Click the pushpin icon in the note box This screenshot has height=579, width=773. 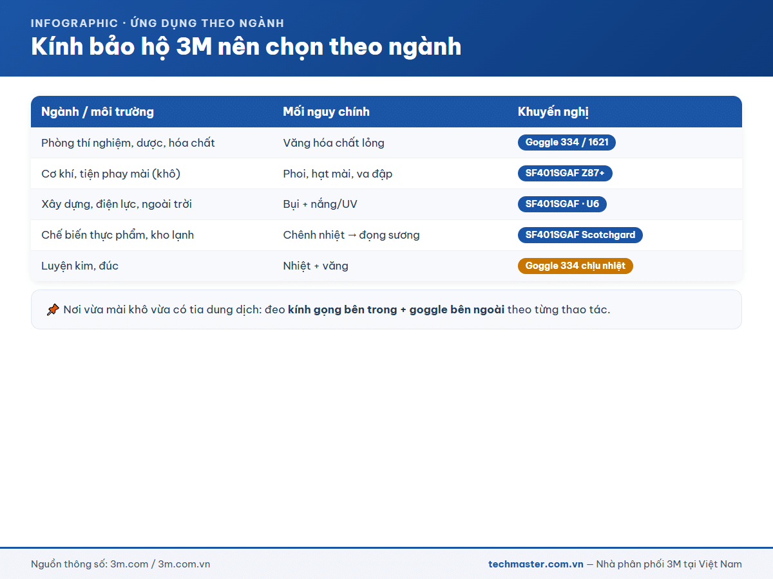[x=53, y=310]
